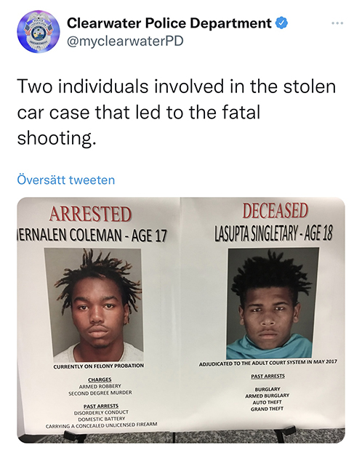The width and height of the screenshot is (362, 458).
Task: Click the red ARRESTED heading in the image
Action: click(90, 214)
